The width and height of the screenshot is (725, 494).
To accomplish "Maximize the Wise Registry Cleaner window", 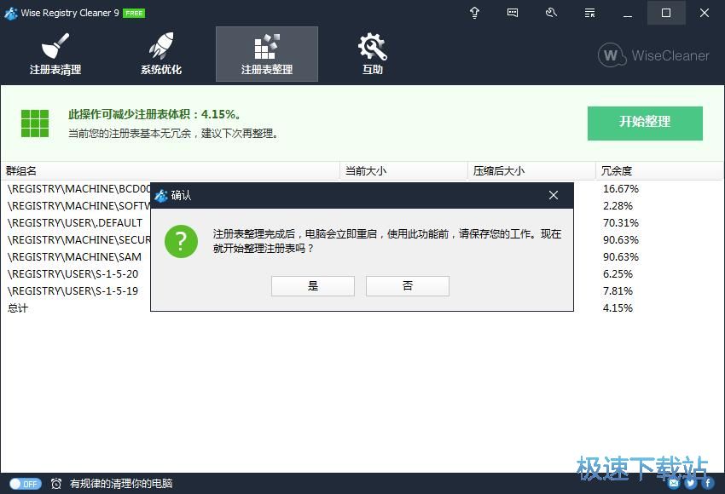I will coord(666,13).
